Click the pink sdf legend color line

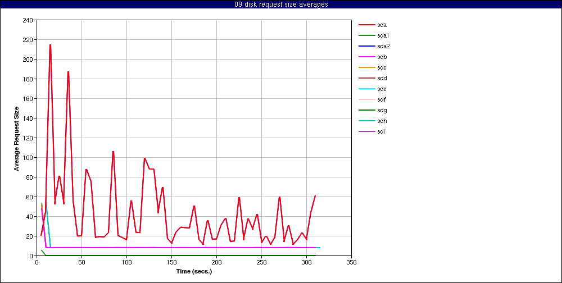click(x=366, y=99)
